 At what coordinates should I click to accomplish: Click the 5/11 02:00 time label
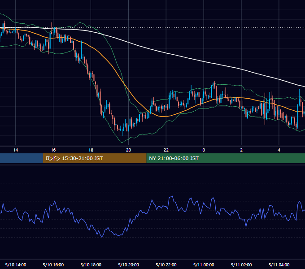point(241,265)
